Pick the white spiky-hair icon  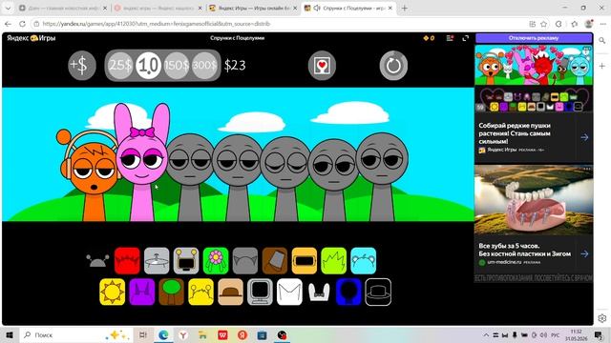click(289, 292)
